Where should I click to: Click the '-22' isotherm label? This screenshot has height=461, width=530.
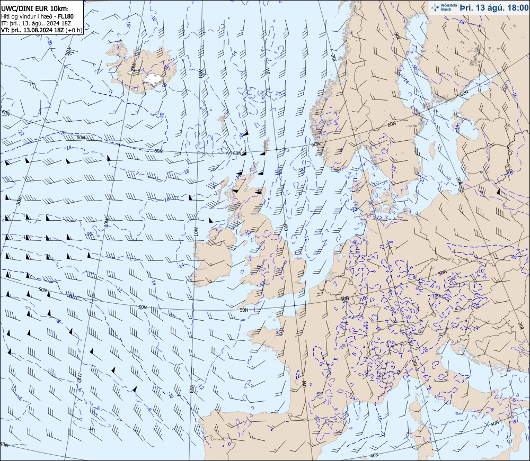coord(21,133)
